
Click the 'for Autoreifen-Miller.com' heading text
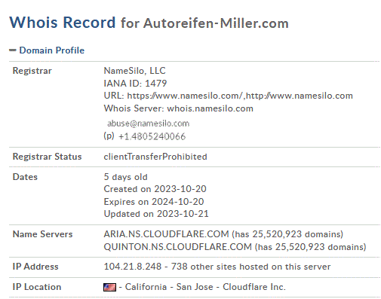204,23
